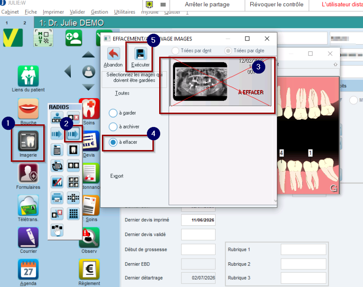The height and width of the screenshot is (287, 363).
Task: Click the Toutes label
Action: 122,93
